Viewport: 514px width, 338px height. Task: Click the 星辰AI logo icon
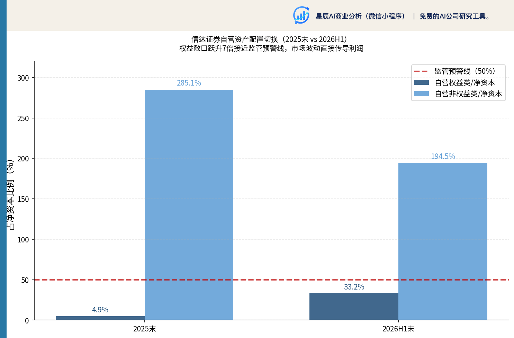(x=301, y=15)
